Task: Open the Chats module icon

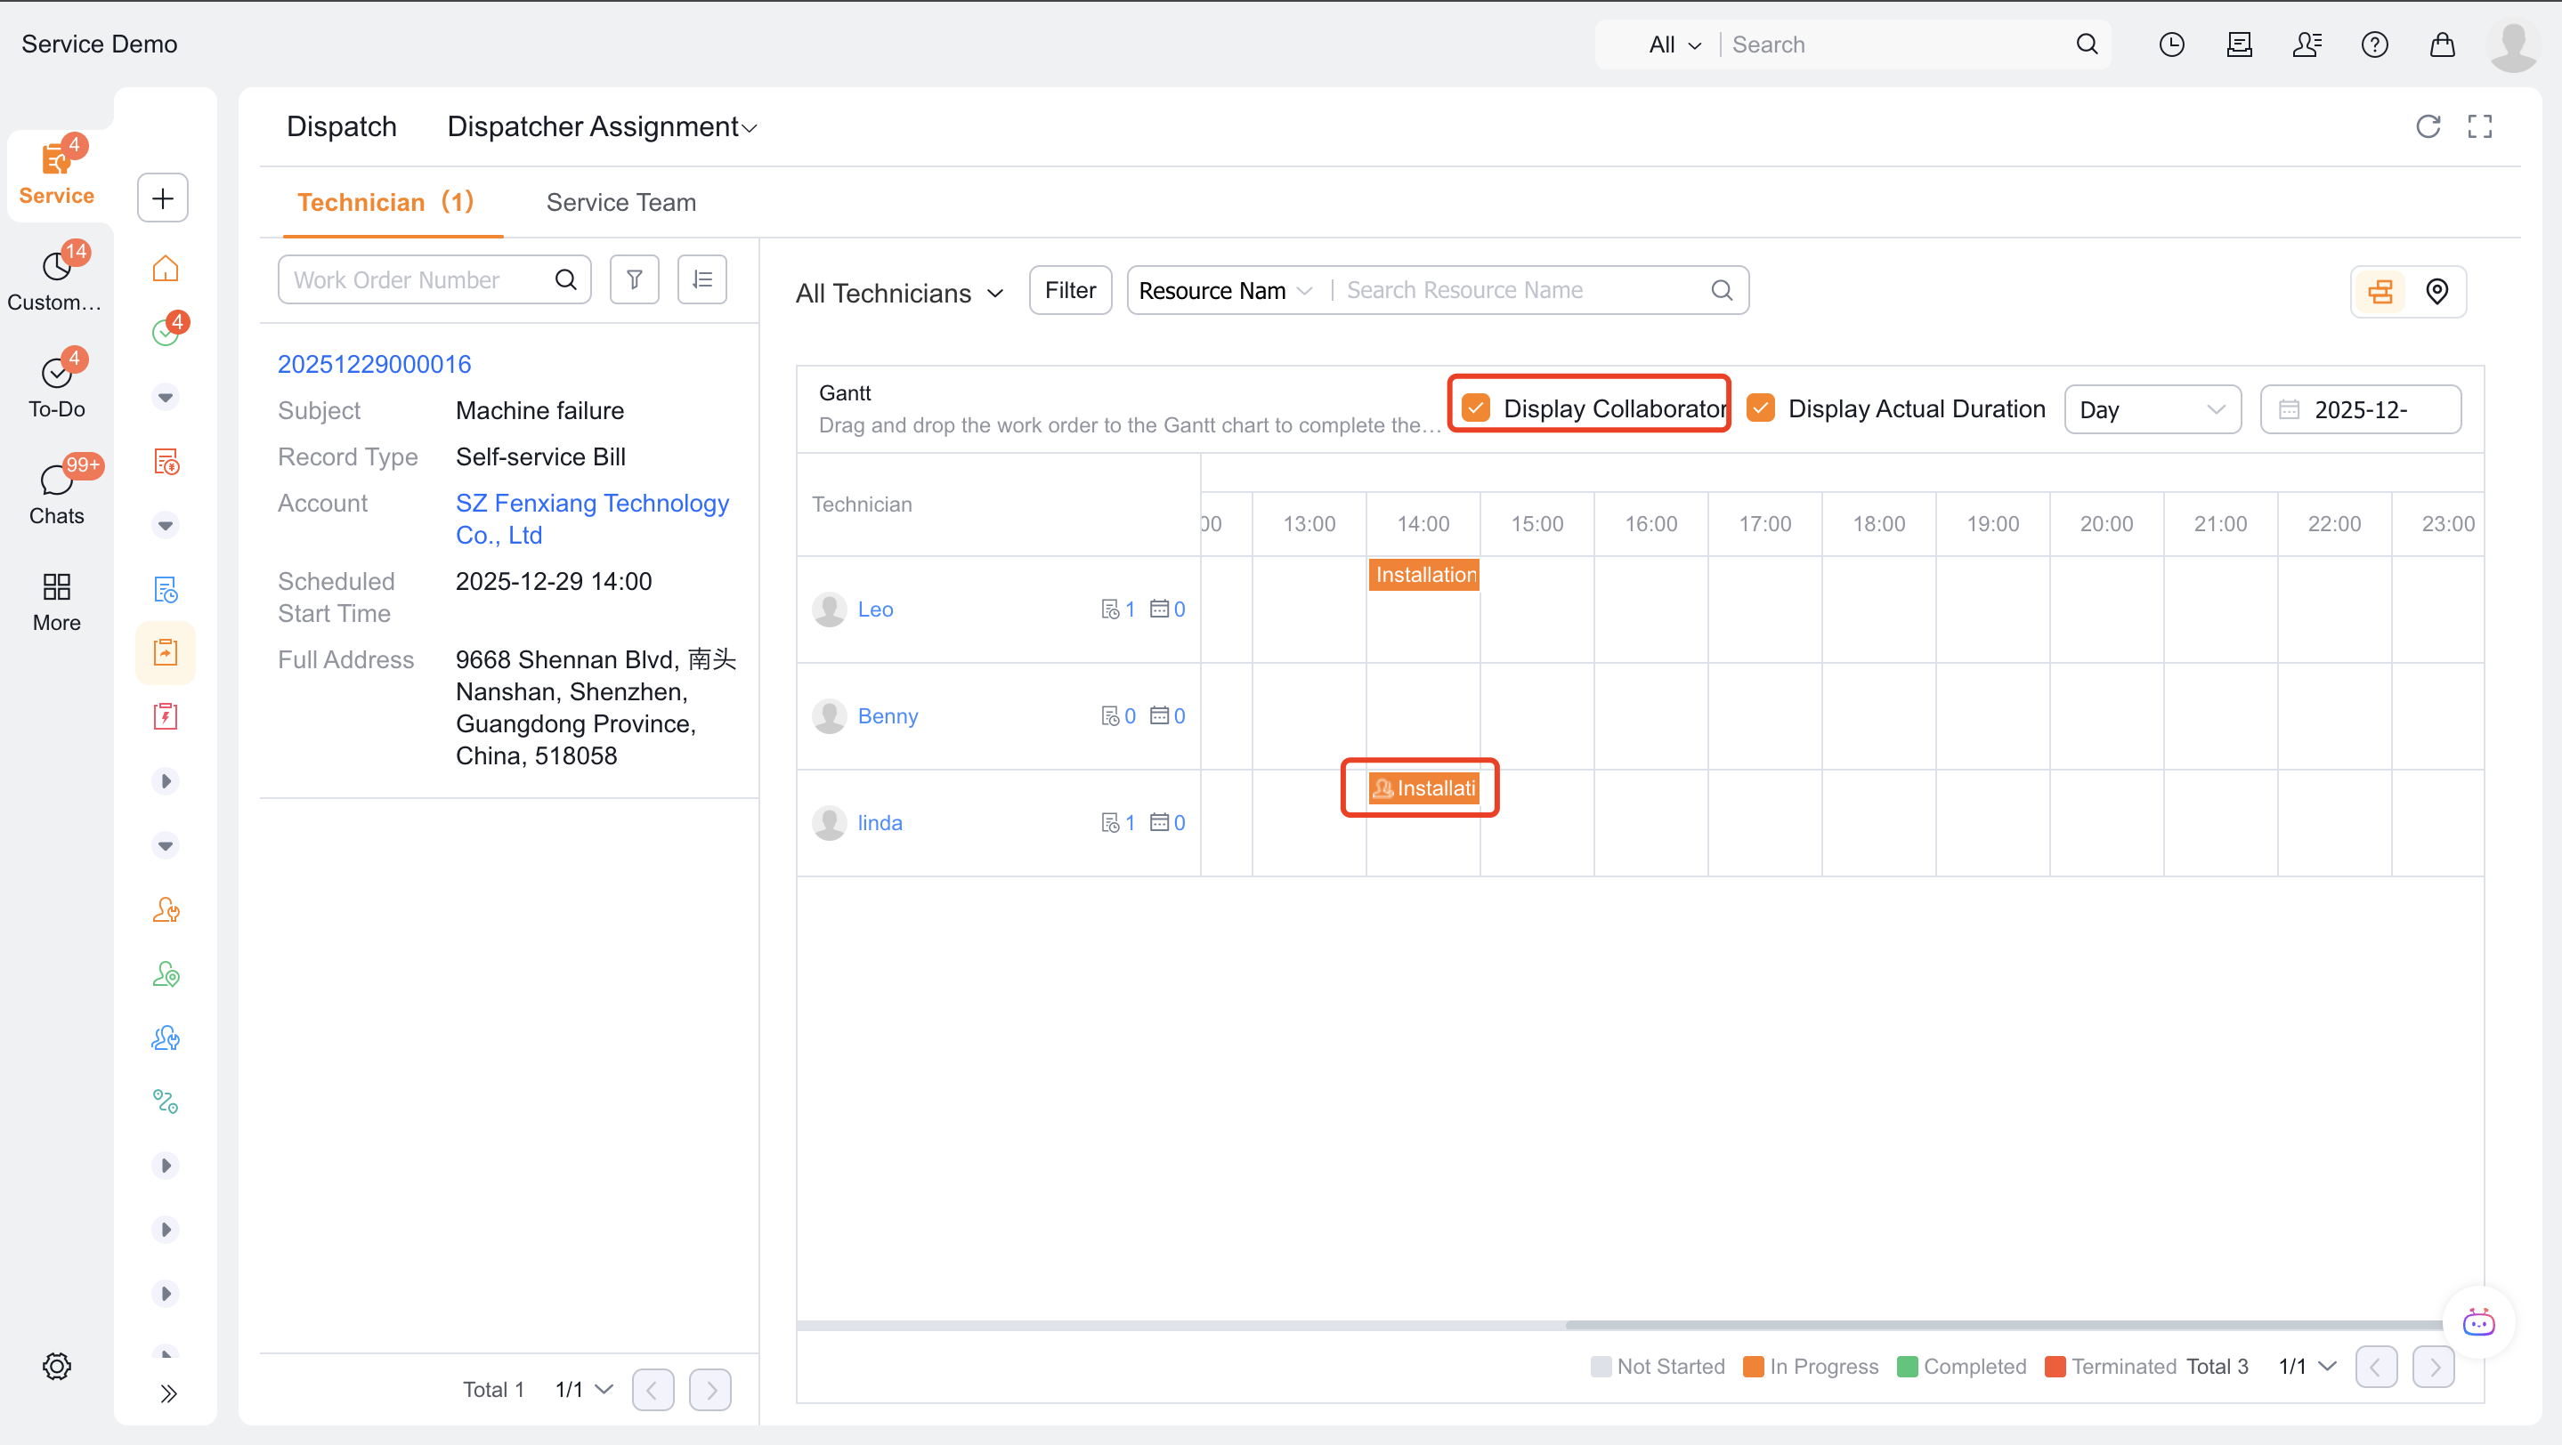Action: point(57,480)
